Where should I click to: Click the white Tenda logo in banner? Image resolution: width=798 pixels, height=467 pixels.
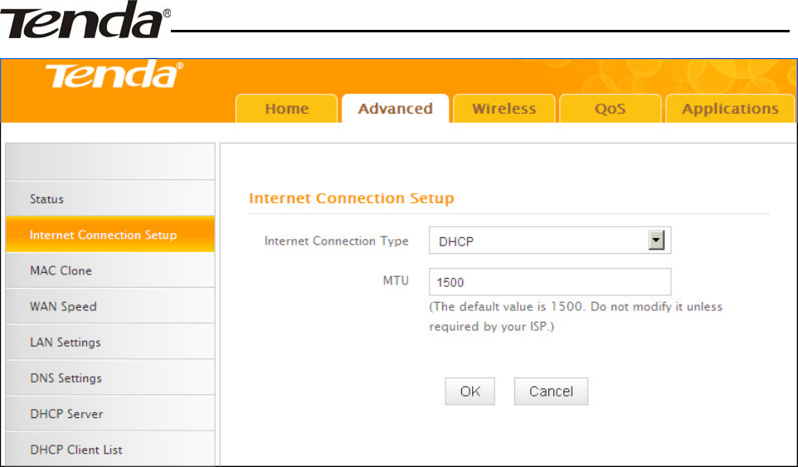click(114, 75)
